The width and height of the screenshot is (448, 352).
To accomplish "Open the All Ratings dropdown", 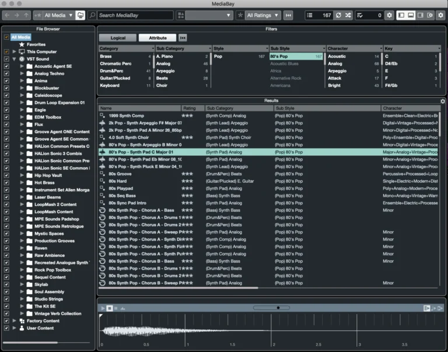I will tap(262, 15).
